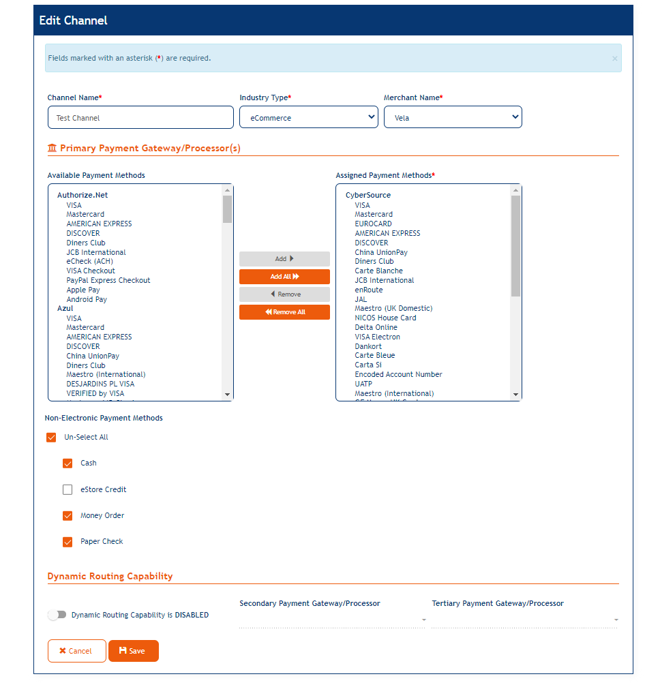Open the Industry Type dropdown
Viewport: 660px width, 685px height.
point(308,117)
